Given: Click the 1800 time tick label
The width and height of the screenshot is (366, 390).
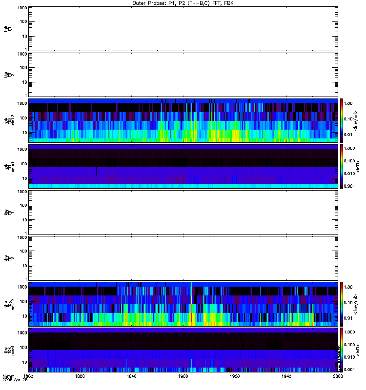Looking at the screenshot, I should tap(28, 376).
